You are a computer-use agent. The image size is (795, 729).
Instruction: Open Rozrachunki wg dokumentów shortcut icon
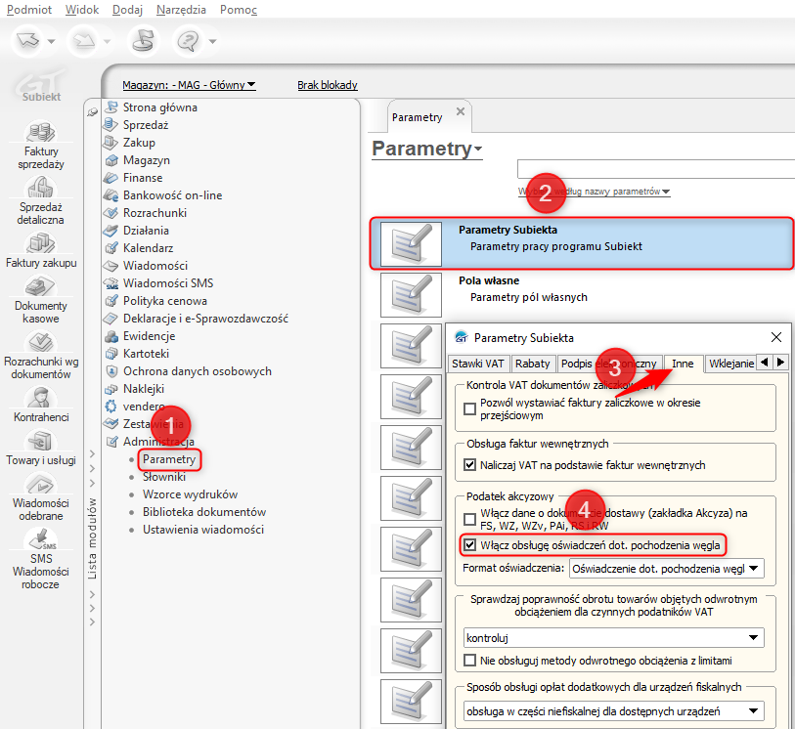pos(40,342)
